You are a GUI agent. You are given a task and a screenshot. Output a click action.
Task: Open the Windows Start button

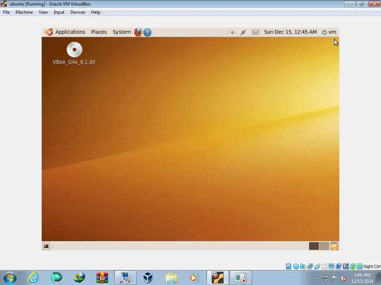pos(10,278)
